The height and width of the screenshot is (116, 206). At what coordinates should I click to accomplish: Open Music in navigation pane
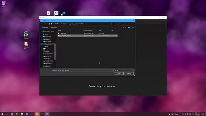pyautogui.click(x=46, y=46)
